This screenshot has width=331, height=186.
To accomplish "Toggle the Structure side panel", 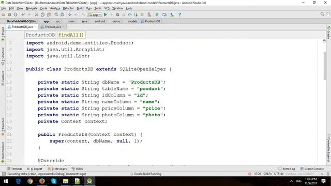I will coord(3,56).
